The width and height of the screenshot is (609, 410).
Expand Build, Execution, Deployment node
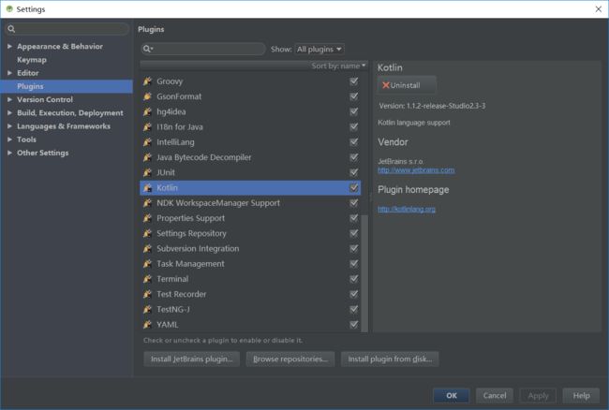[x=9, y=113]
